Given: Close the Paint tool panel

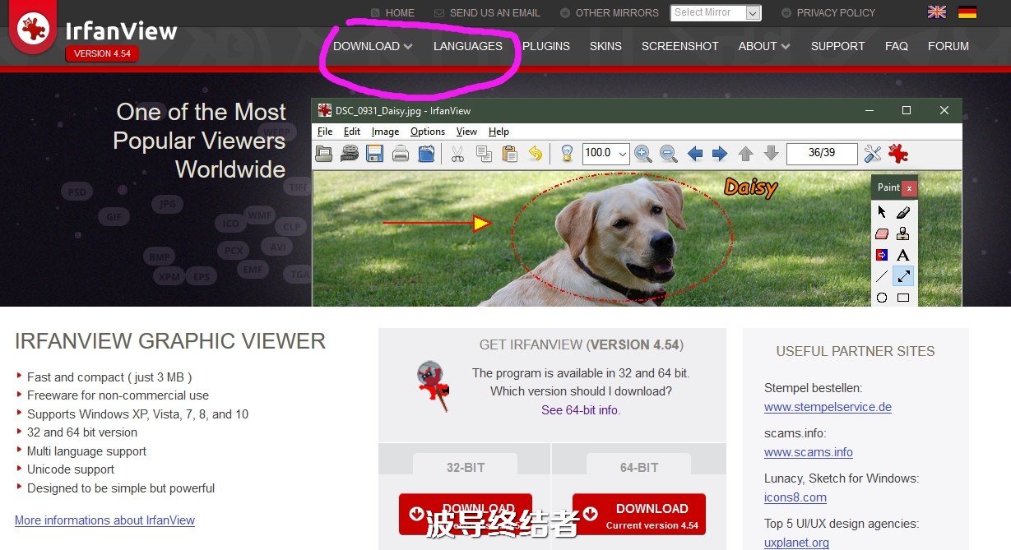Looking at the screenshot, I should pyautogui.click(x=909, y=188).
